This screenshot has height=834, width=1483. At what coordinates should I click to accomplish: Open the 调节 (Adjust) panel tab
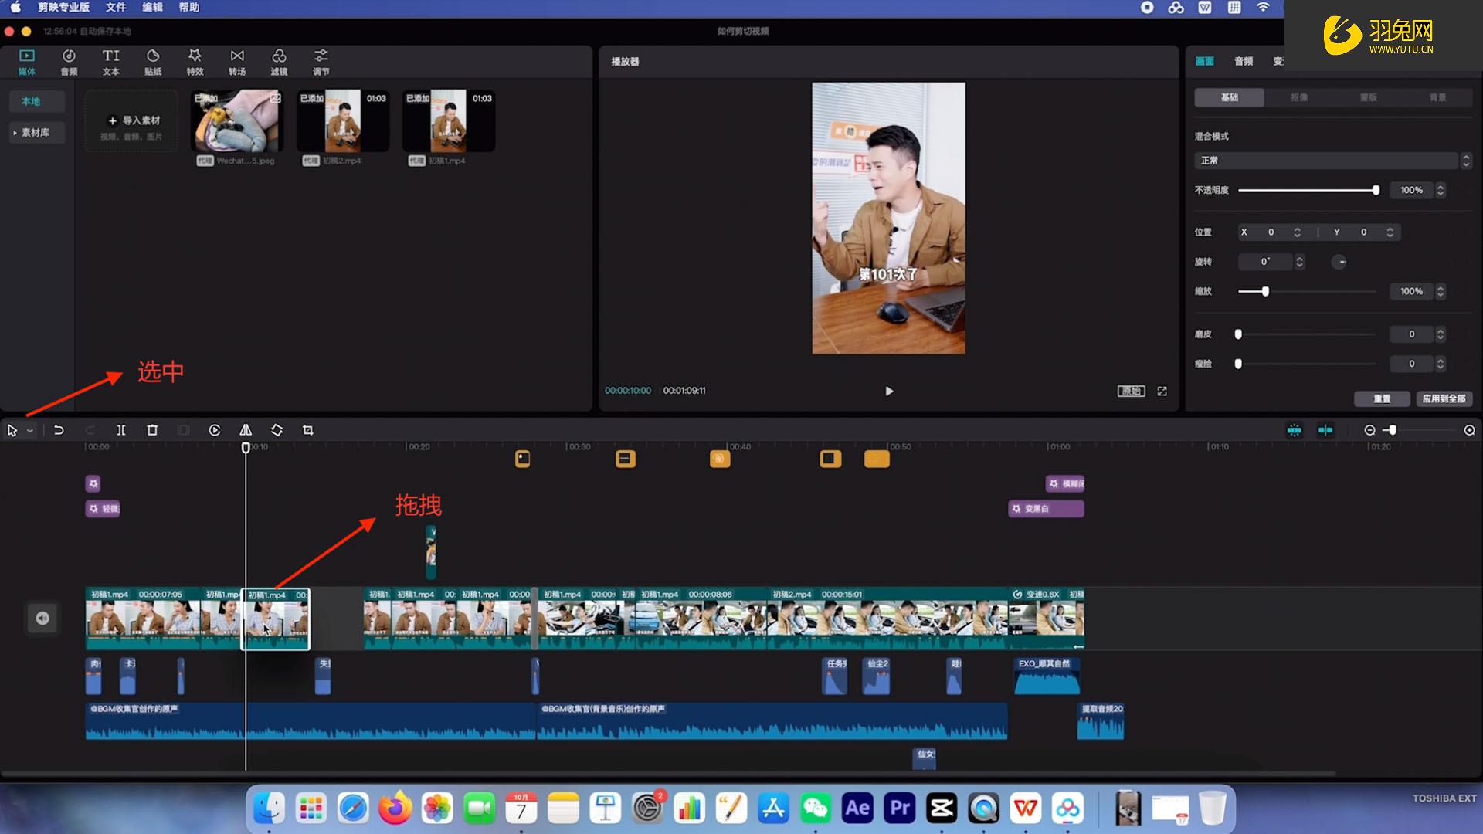[321, 63]
